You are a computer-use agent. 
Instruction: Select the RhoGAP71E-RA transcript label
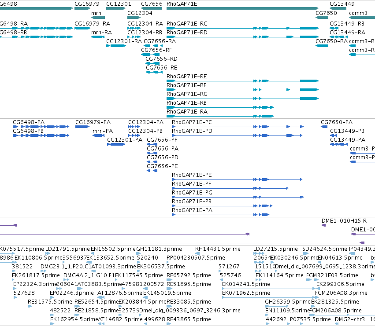(187, 112)
